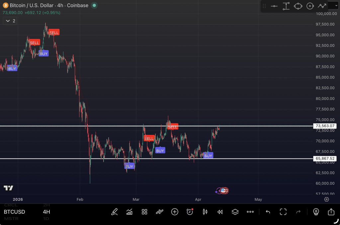Viewport: 340px width, 225px height.
Task: Expand the collapsed indicators legend showing 2
Action: click(x=10, y=21)
